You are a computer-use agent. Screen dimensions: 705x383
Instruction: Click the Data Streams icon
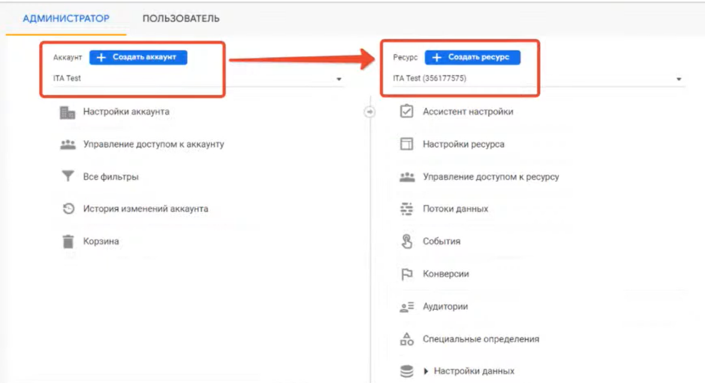pos(406,209)
